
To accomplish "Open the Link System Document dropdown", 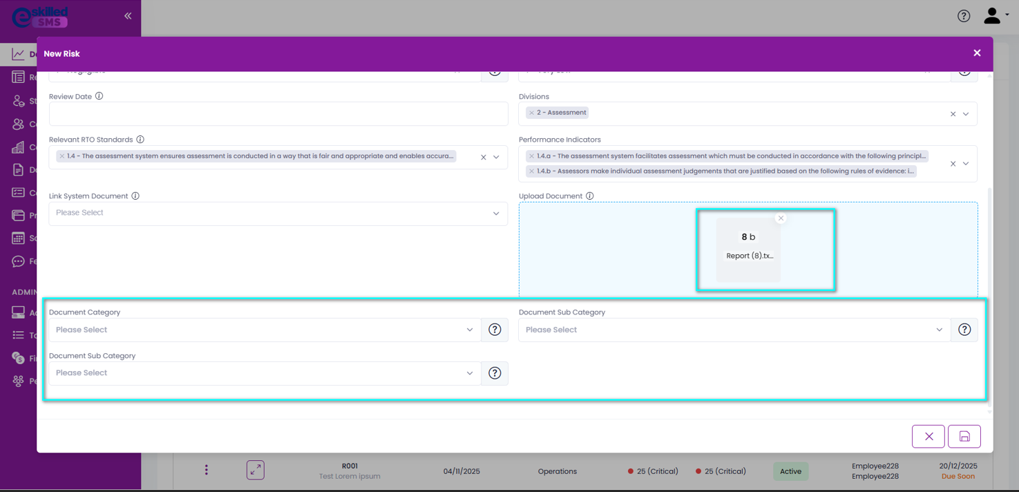I will [278, 213].
